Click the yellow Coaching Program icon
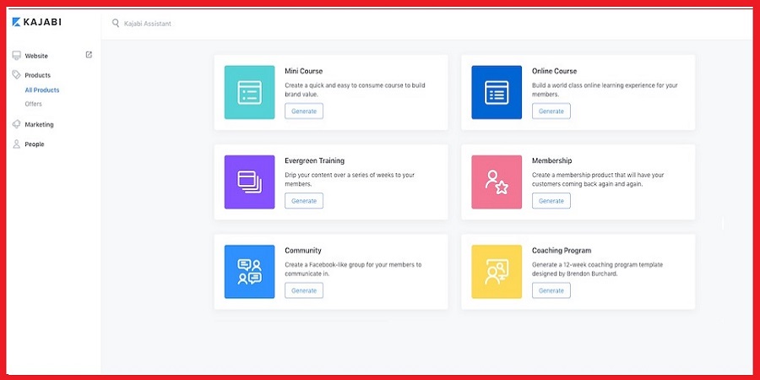The height and width of the screenshot is (380, 760). pos(497,271)
